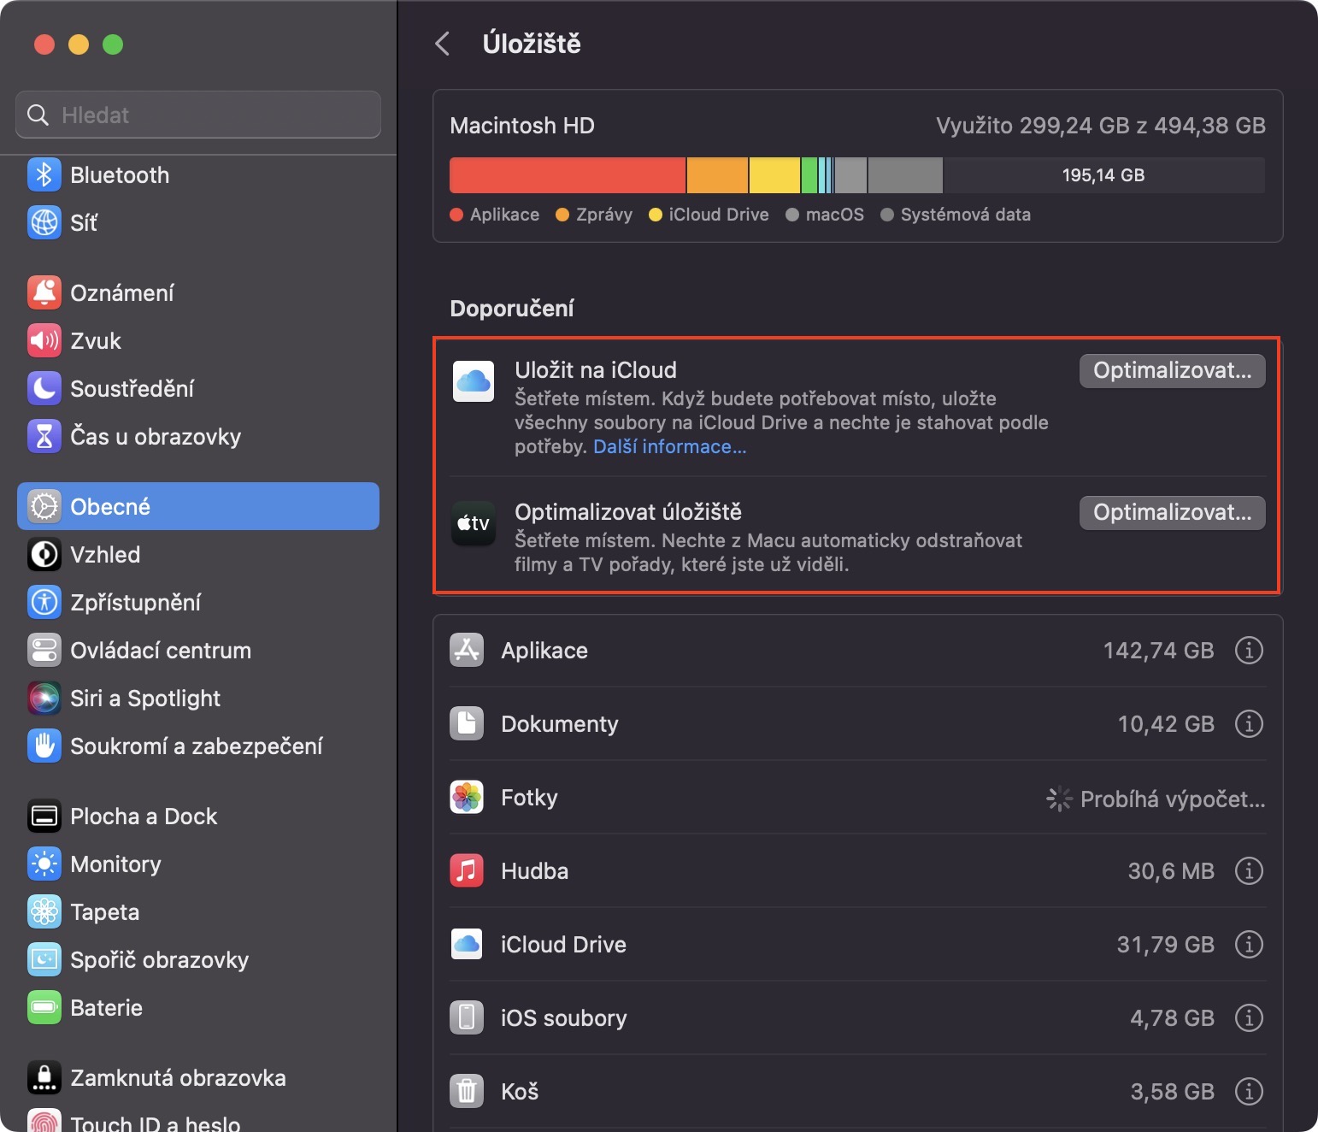This screenshot has height=1132, width=1318.
Task: Select Baterie from the sidebar
Action: [106, 1008]
